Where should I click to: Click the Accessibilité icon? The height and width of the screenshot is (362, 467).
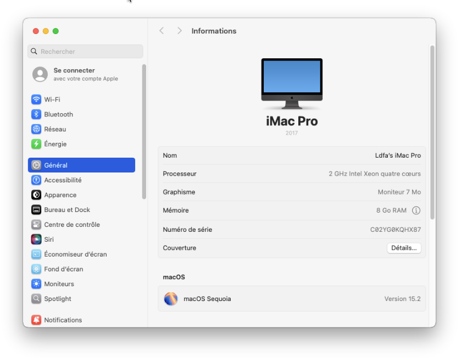[x=36, y=180]
